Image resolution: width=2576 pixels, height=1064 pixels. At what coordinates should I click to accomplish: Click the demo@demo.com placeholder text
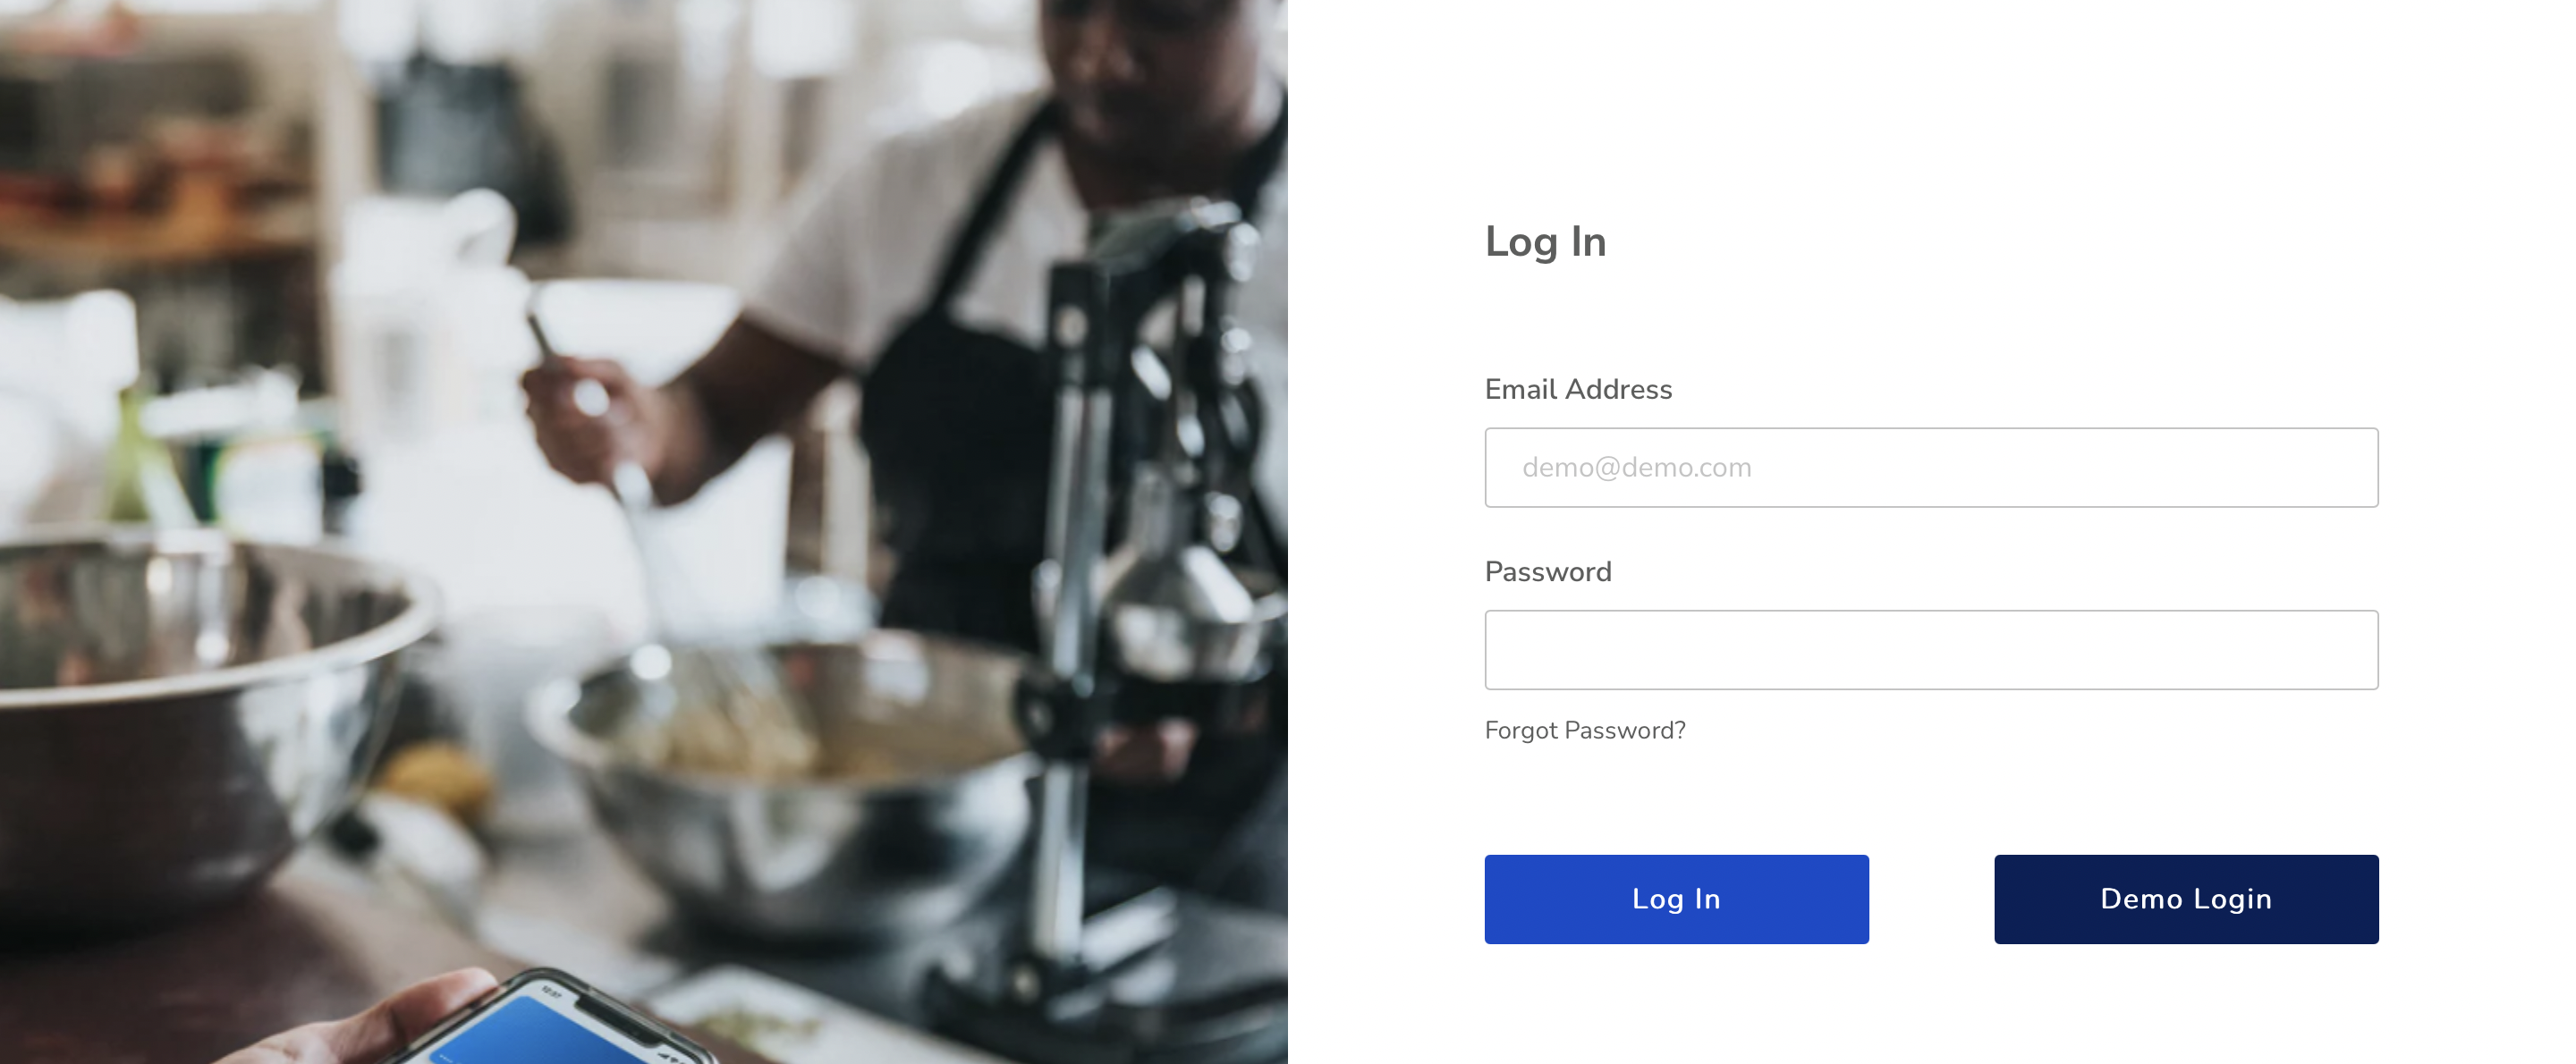click(1636, 468)
